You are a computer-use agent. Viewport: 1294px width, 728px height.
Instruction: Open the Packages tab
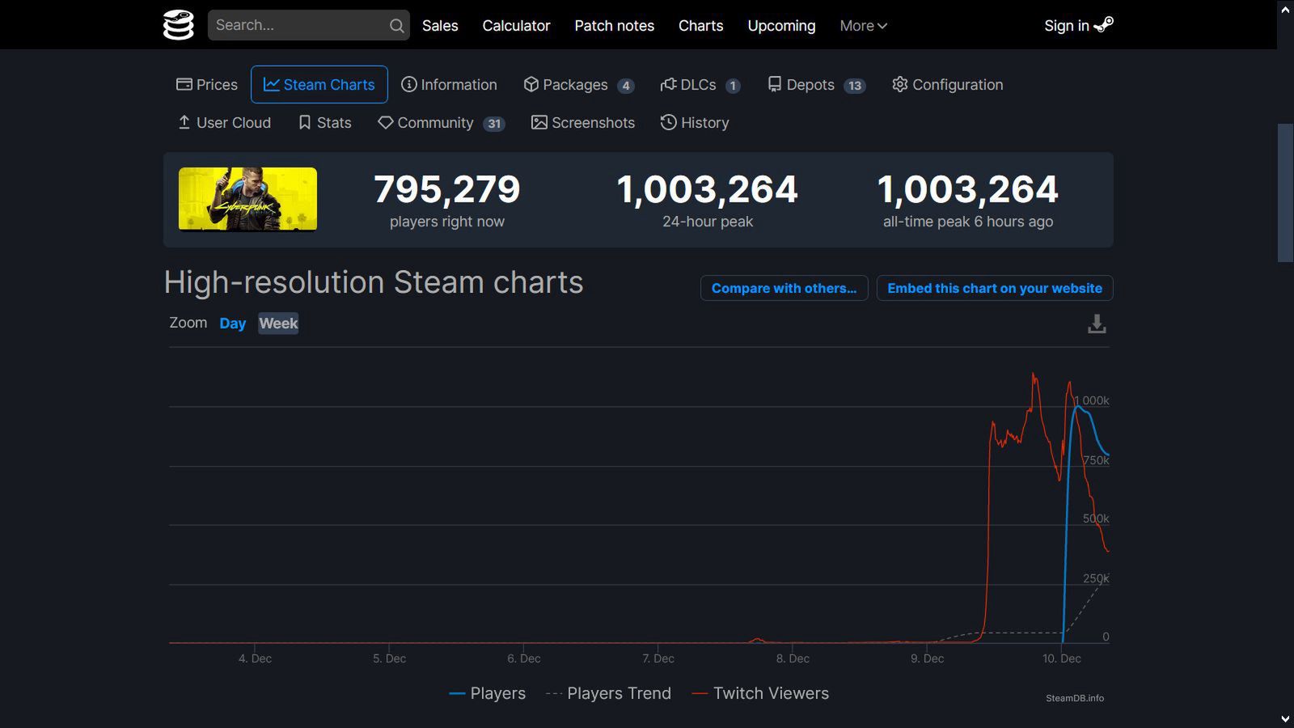[578, 85]
